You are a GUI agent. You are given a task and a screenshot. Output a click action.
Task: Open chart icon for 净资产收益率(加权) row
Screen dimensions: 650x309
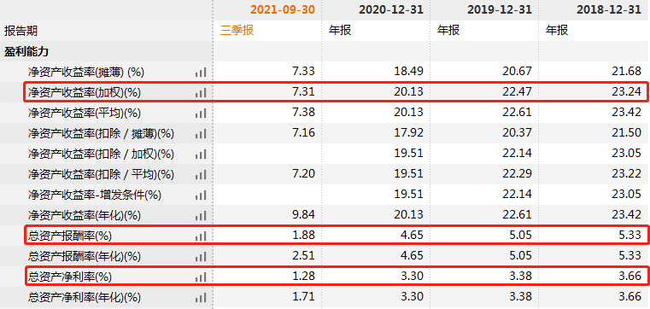(201, 93)
